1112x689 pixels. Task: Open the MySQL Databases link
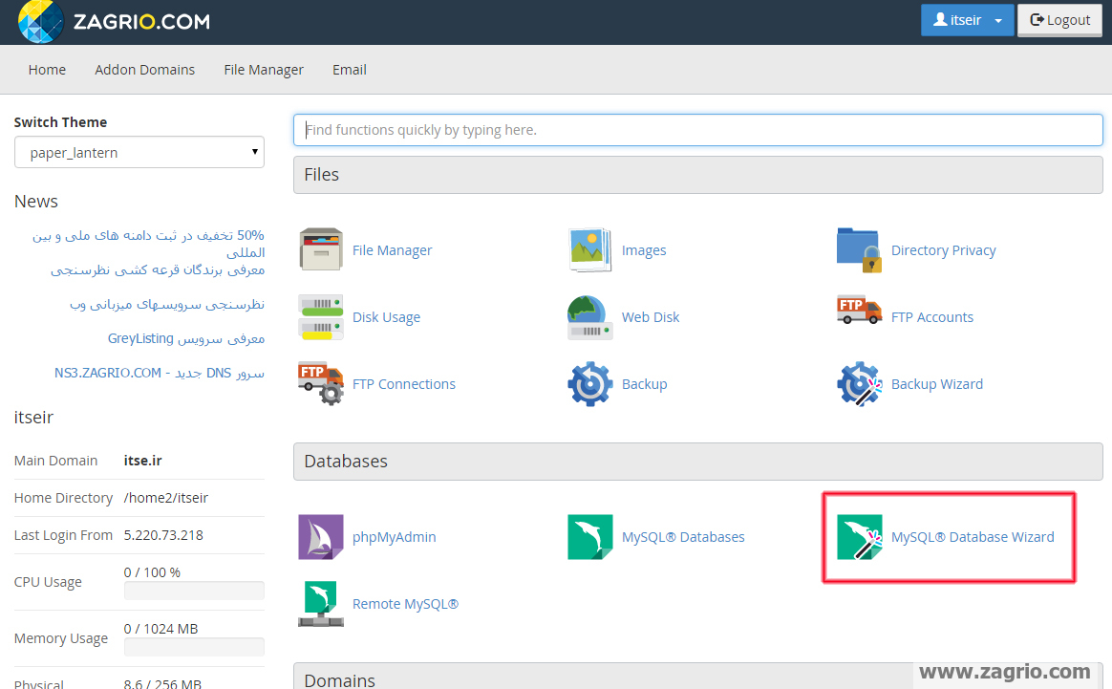point(683,537)
